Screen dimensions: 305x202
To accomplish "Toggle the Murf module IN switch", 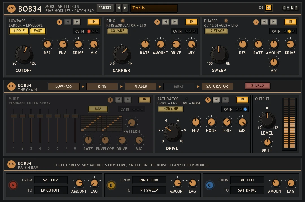I will 145,99.
